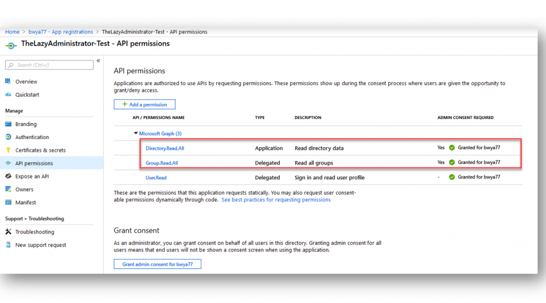
Task: Click 'Granted for bwya77' on User.Read row
Action: 479,177
